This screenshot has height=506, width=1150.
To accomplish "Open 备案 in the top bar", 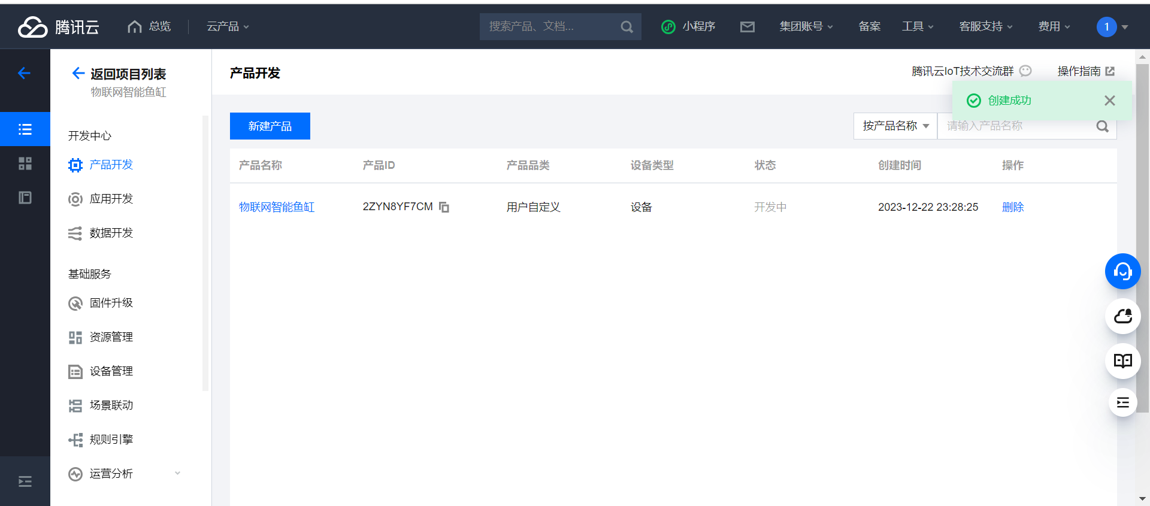I will [869, 26].
